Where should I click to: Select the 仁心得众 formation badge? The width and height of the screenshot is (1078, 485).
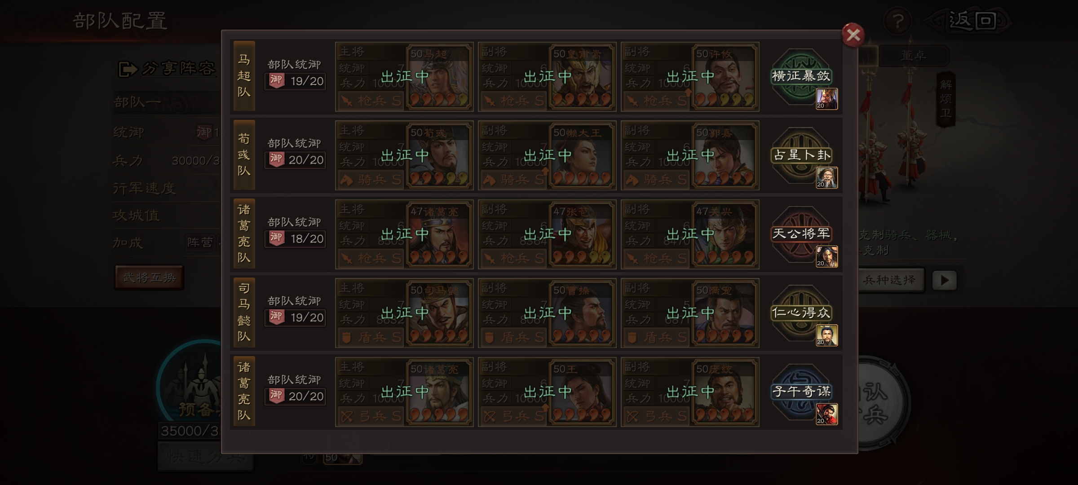[x=801, y=313]
